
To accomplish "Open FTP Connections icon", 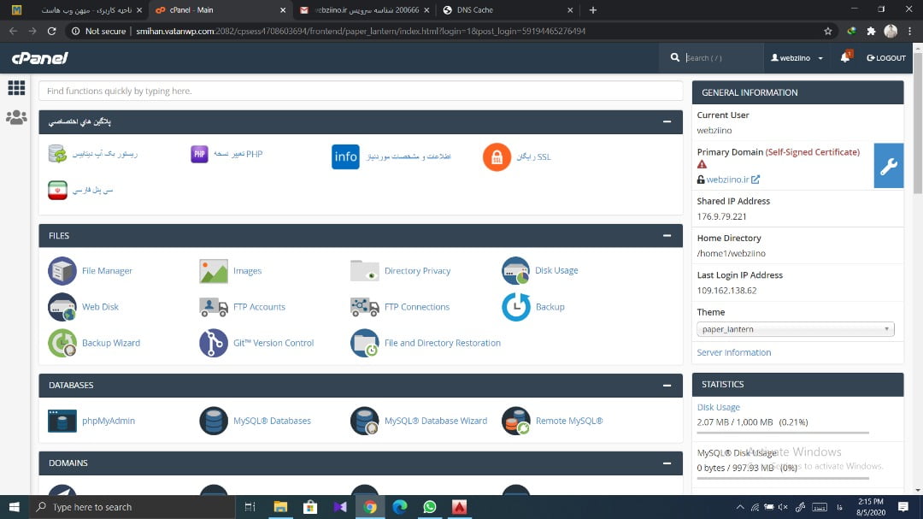I will (x=364, y=307).
